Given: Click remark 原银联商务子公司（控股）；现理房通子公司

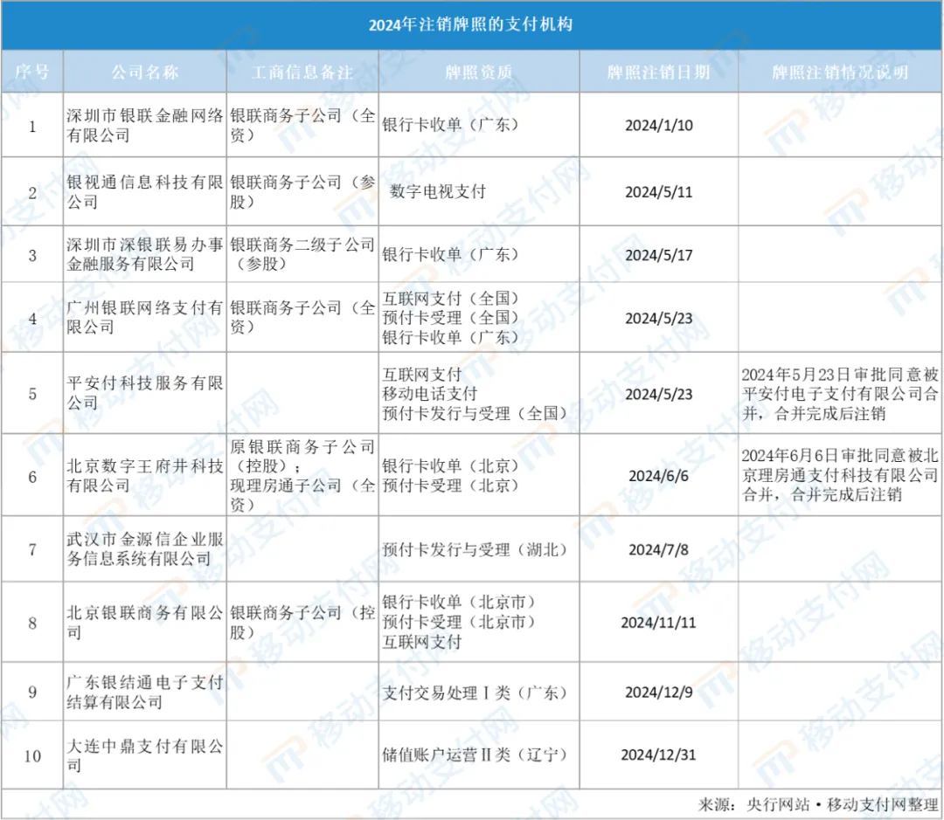Looking at the screenshot, I should point(302,475).
